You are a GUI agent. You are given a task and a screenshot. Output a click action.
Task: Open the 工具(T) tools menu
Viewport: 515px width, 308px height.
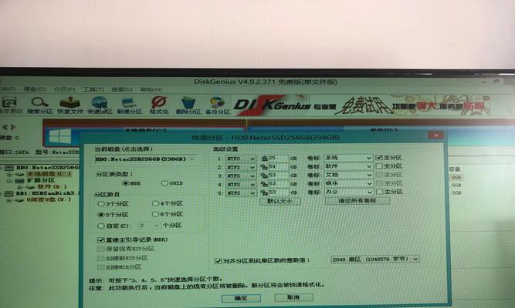click(93, 89)
